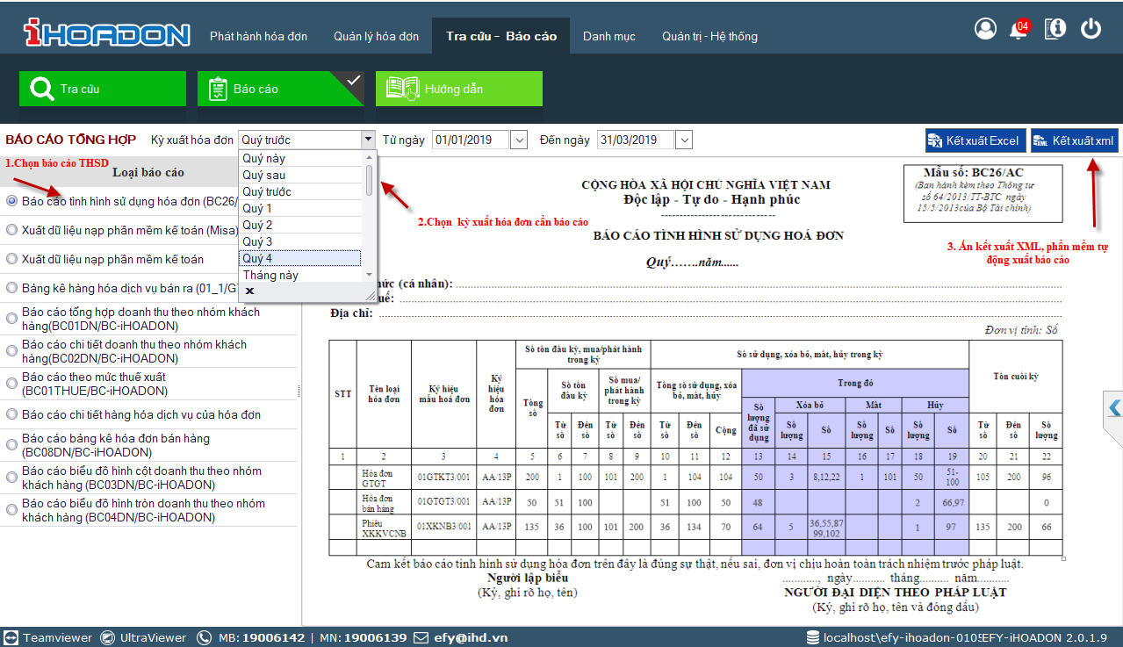Screen dimensions: 1123x647
Task: Click the Hướng dẫn book icon
Action: [402, 89]
